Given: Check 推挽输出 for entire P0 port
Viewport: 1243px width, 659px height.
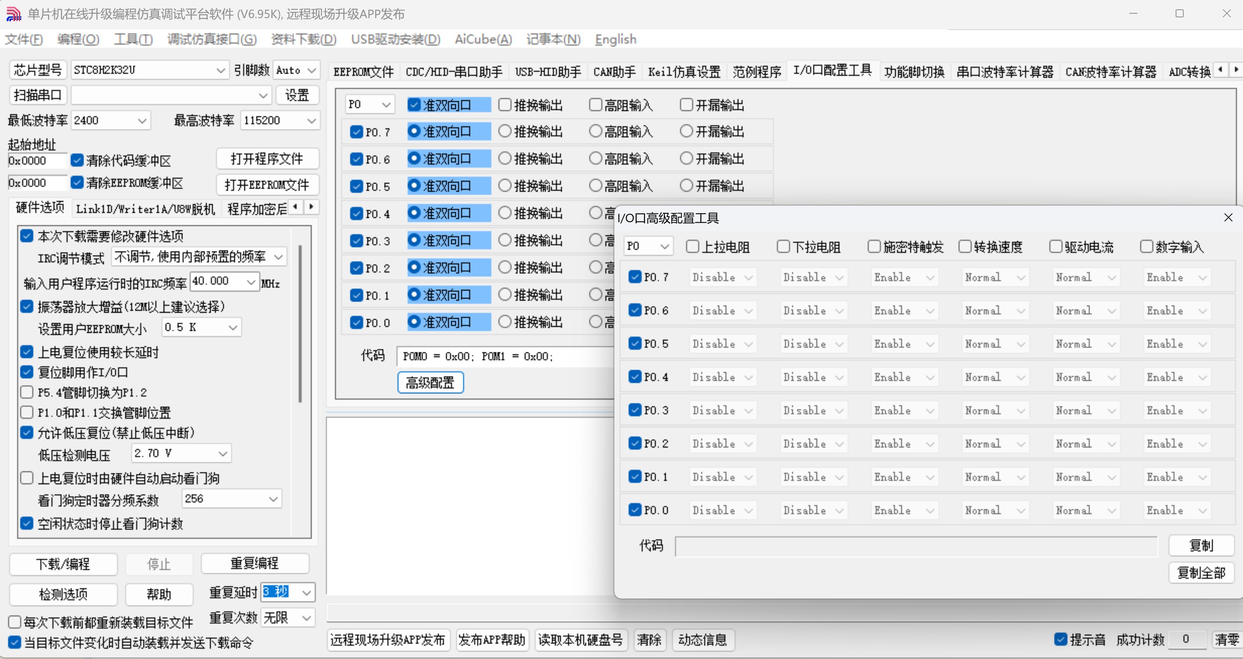Looking at the screenshot, I should click(504, 104).
